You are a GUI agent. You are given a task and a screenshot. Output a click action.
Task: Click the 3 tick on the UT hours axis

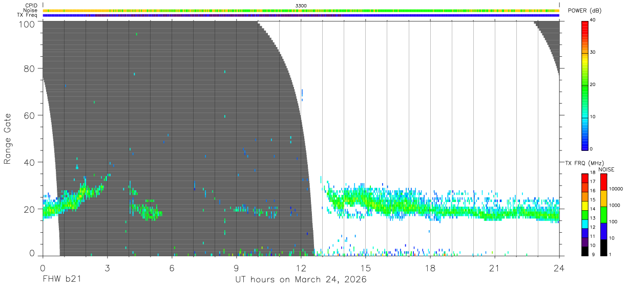[x=108, y=267]
